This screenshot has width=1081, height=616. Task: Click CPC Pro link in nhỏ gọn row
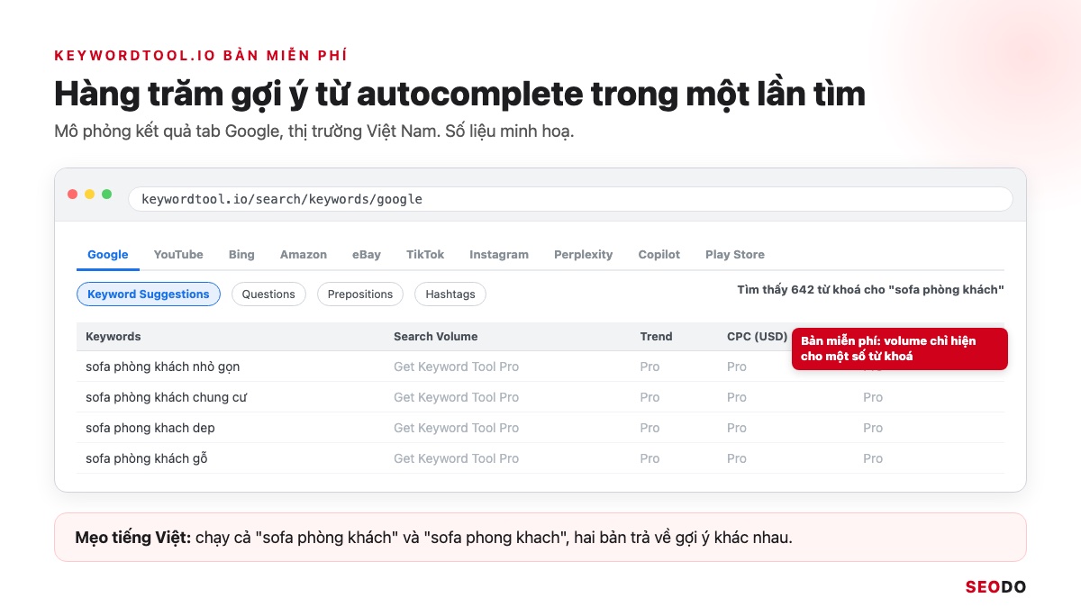(x=737, y=367)
